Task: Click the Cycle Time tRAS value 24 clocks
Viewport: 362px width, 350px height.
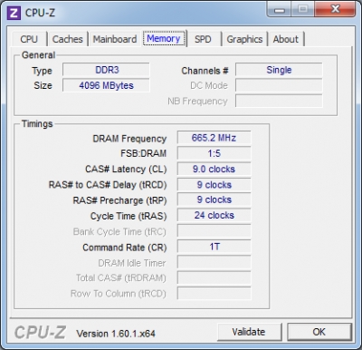Action: click(x=214, y=216)
